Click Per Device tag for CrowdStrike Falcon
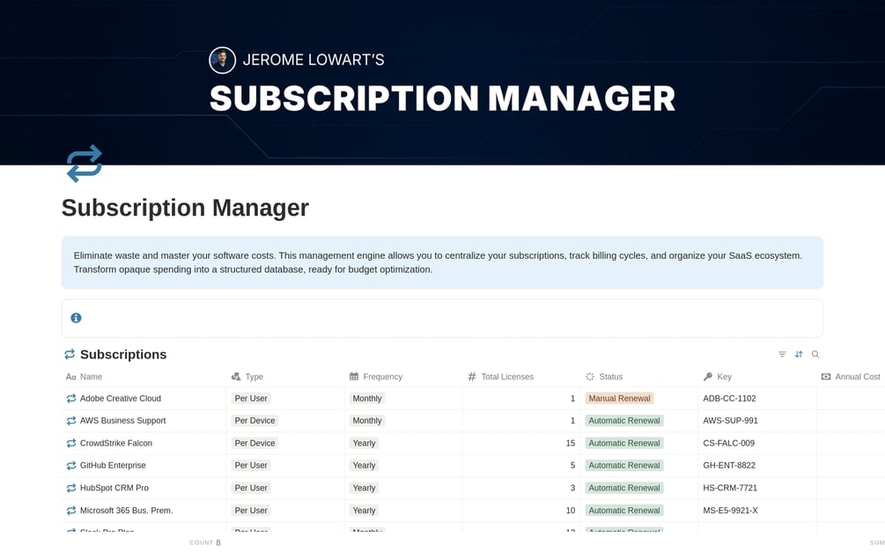The image size is (885, 553). (254, 444)
